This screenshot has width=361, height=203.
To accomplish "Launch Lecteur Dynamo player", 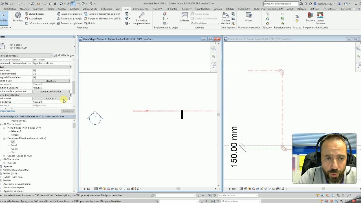I will point(320,19).
